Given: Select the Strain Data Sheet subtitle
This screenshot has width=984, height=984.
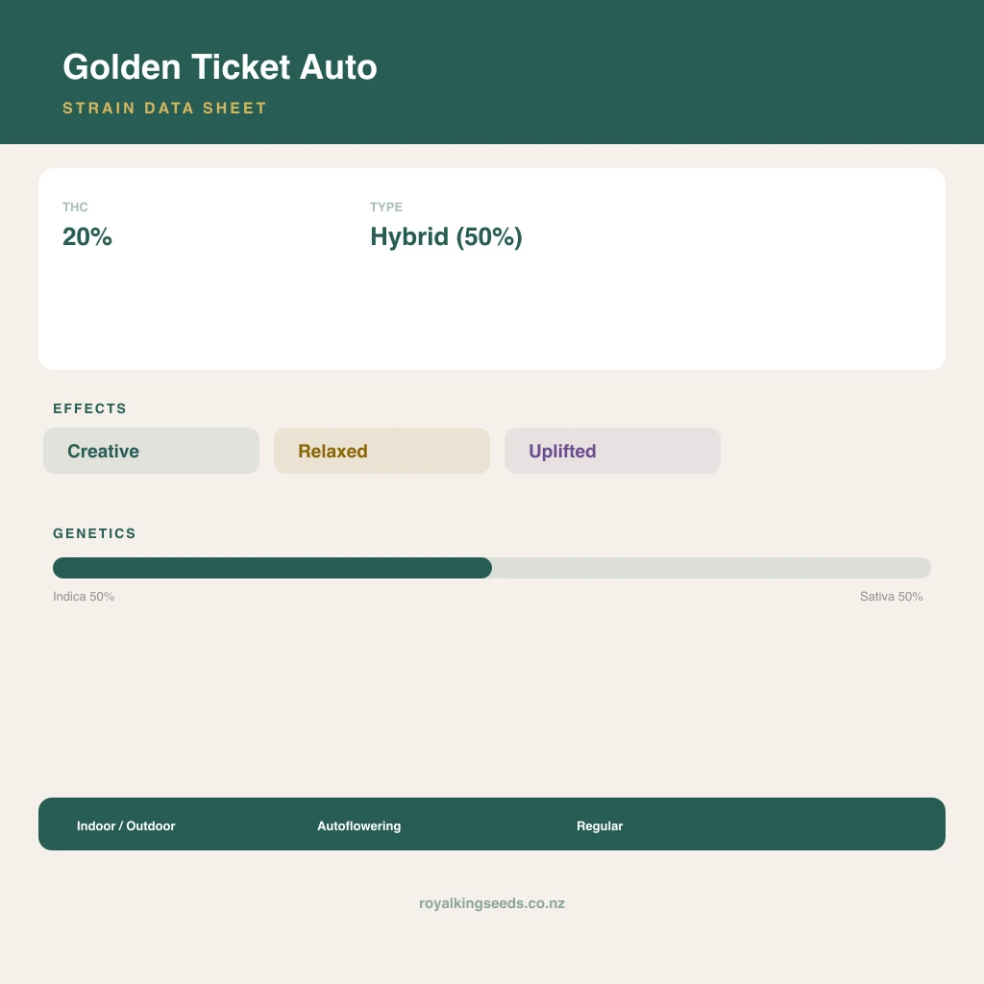Looking at the screenshot, I should (x=164, y=108).
